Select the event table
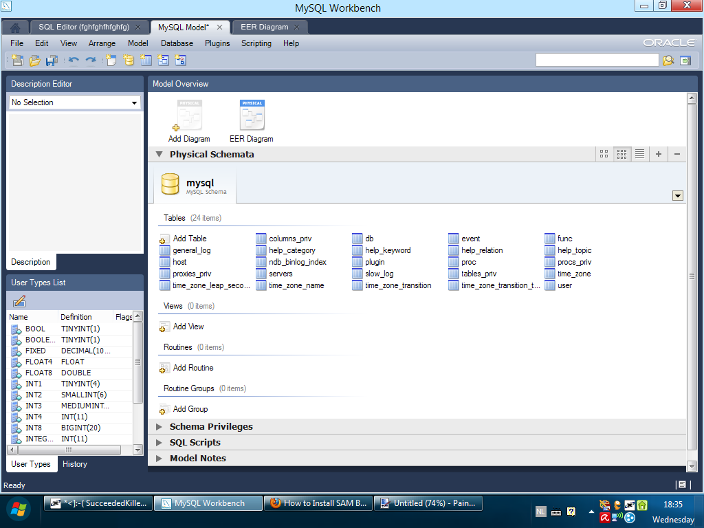704x528 pixels. [464, 239]
